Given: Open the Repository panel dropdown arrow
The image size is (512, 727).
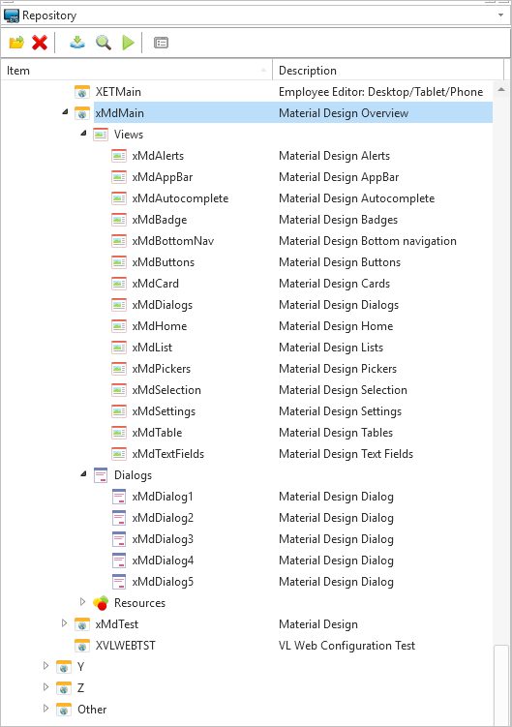Looking at the screenshot, I should 501,15.
